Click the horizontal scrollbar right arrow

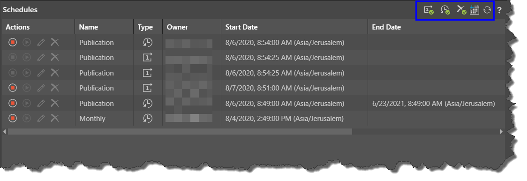(501, 132)
